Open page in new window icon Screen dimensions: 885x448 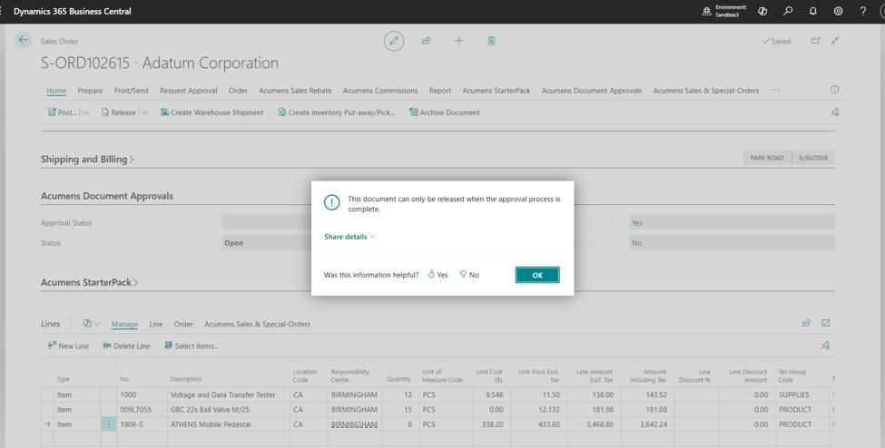(816, 41)
